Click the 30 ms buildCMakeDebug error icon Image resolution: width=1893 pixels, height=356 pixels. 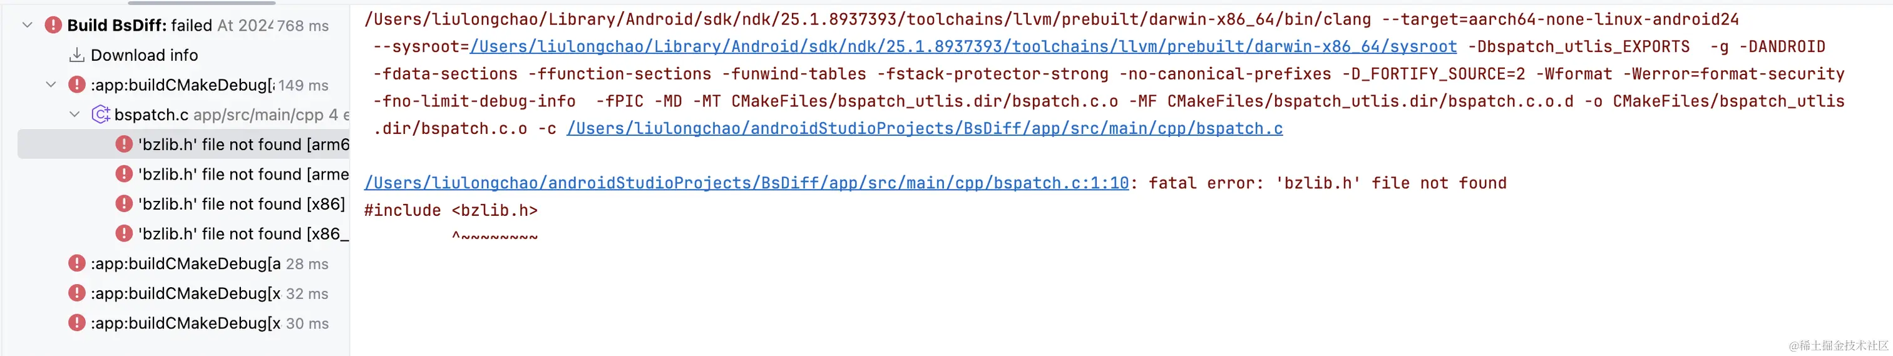[76, 322]
